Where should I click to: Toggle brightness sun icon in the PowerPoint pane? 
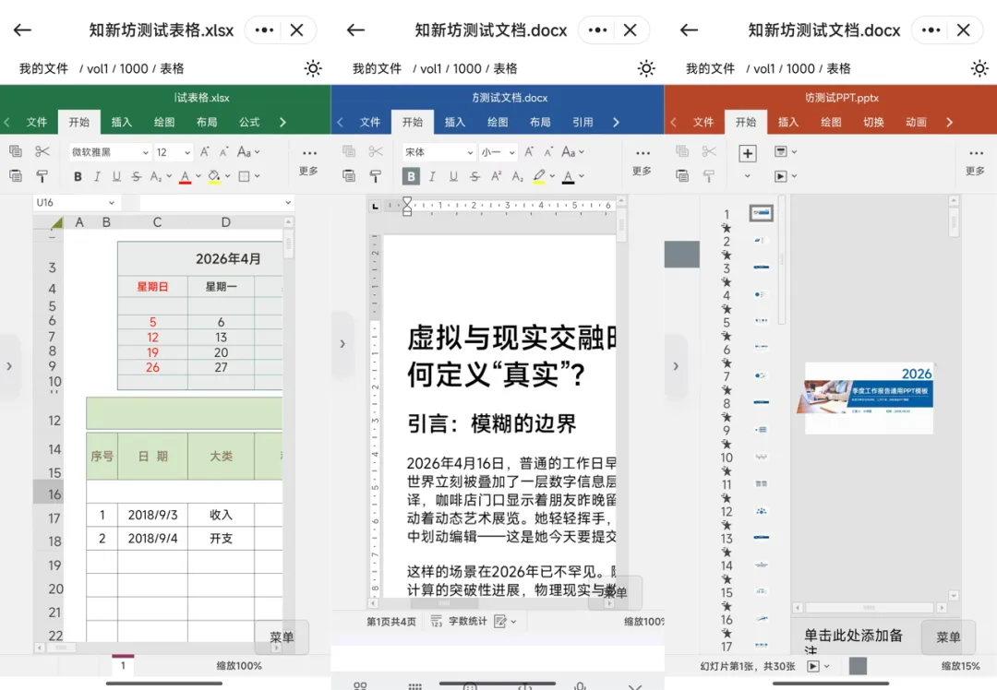click(x=979, y=68)
